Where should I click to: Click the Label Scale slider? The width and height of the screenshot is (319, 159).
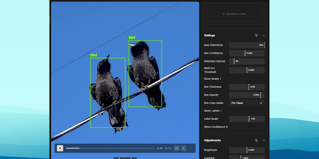click(x=247, y=119)
